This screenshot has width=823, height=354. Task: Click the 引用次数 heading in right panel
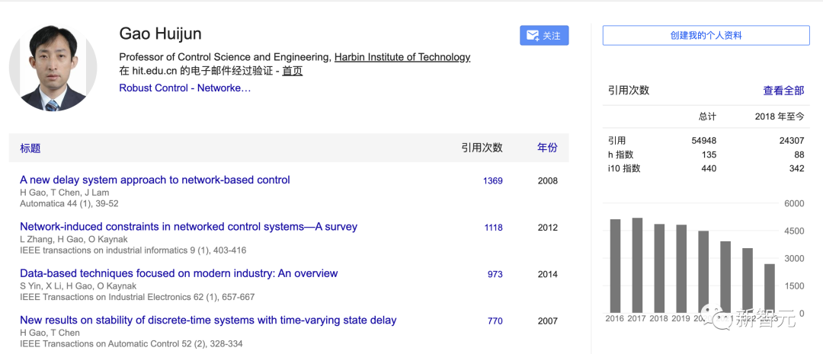[629, 90]
